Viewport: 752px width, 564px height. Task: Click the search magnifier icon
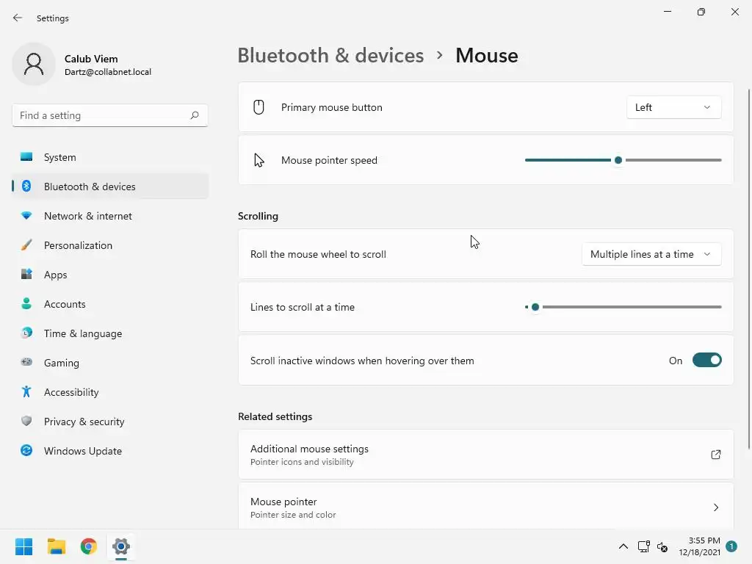coord(195,115)
